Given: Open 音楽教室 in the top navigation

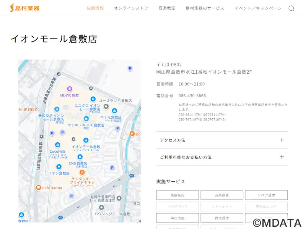Looking at the screenshot, I should coord(167,8).
